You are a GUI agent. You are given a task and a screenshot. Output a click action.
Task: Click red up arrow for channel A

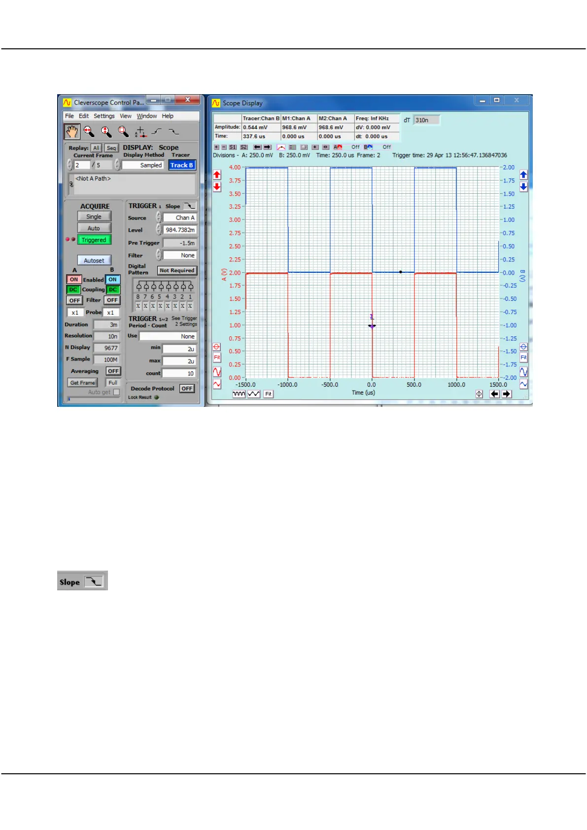pyautogui.click(x=217, y=175)
